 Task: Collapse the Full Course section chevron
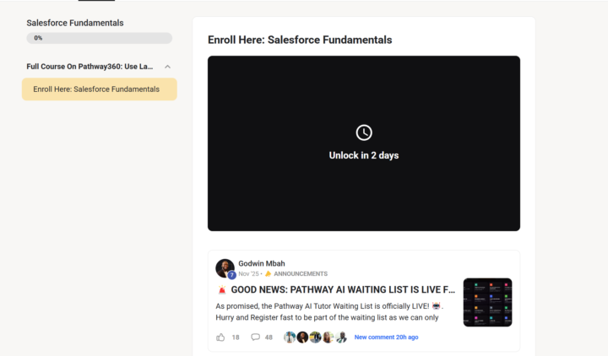167,67
